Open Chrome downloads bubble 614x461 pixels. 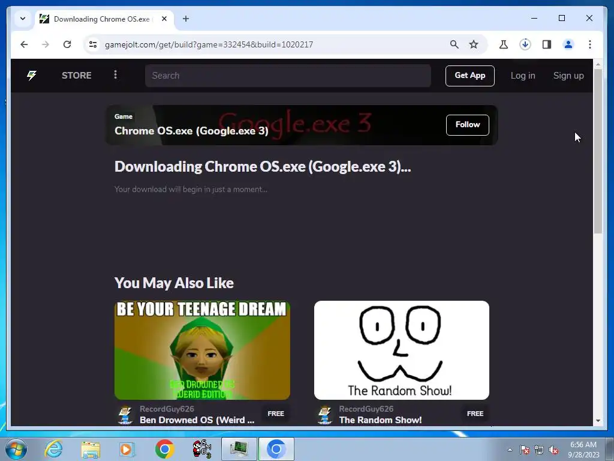pos(525,44)
